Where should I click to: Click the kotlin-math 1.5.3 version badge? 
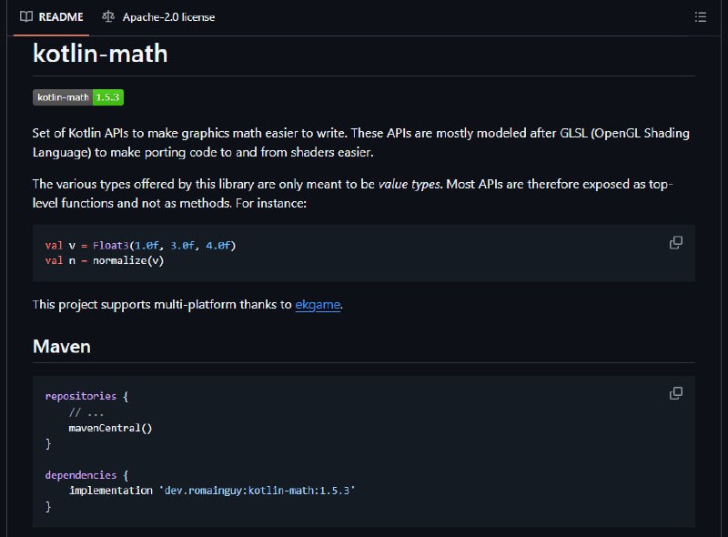click(78, 97)
